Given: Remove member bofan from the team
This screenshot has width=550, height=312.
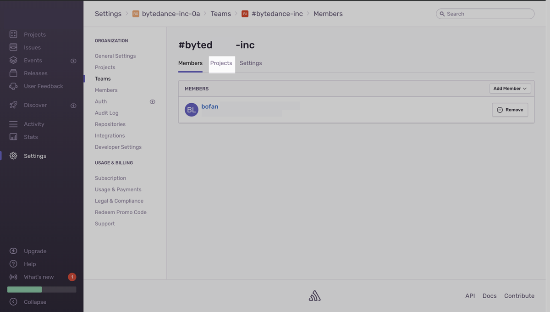Looking at the screenshot, I should [510, 110].
